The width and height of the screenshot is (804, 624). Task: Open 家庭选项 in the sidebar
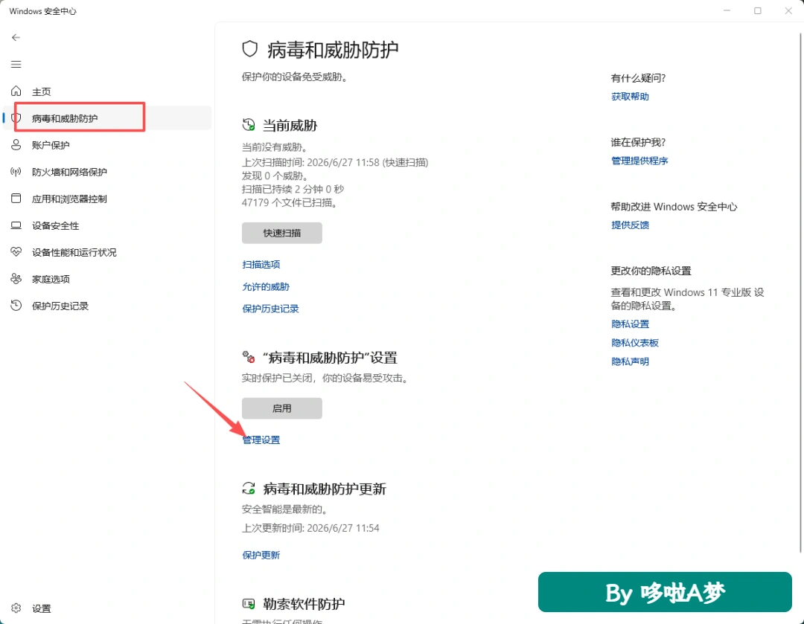[107, 279]
